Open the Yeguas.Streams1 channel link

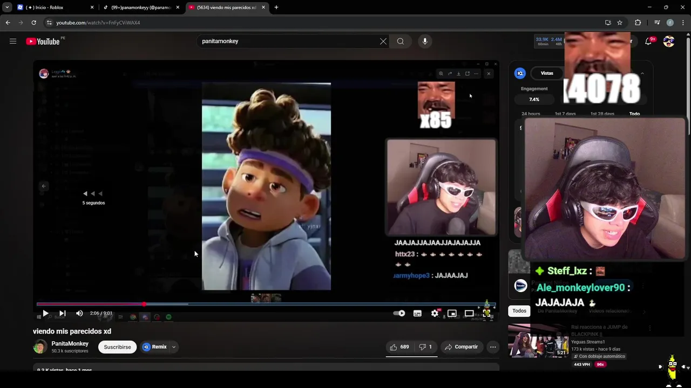click(x=588, y=342)
